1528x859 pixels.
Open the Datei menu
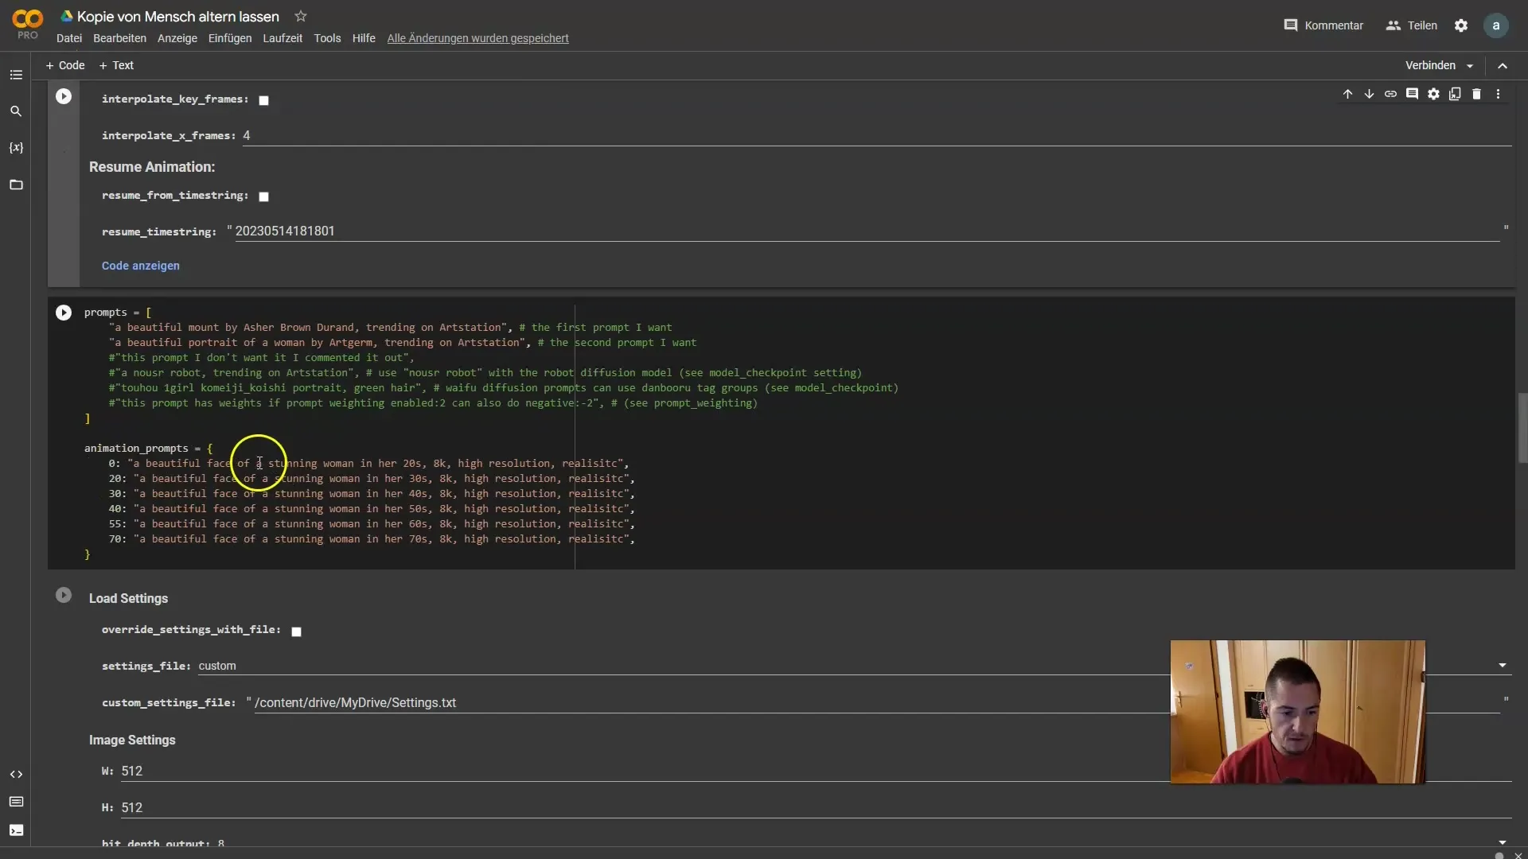69,38
